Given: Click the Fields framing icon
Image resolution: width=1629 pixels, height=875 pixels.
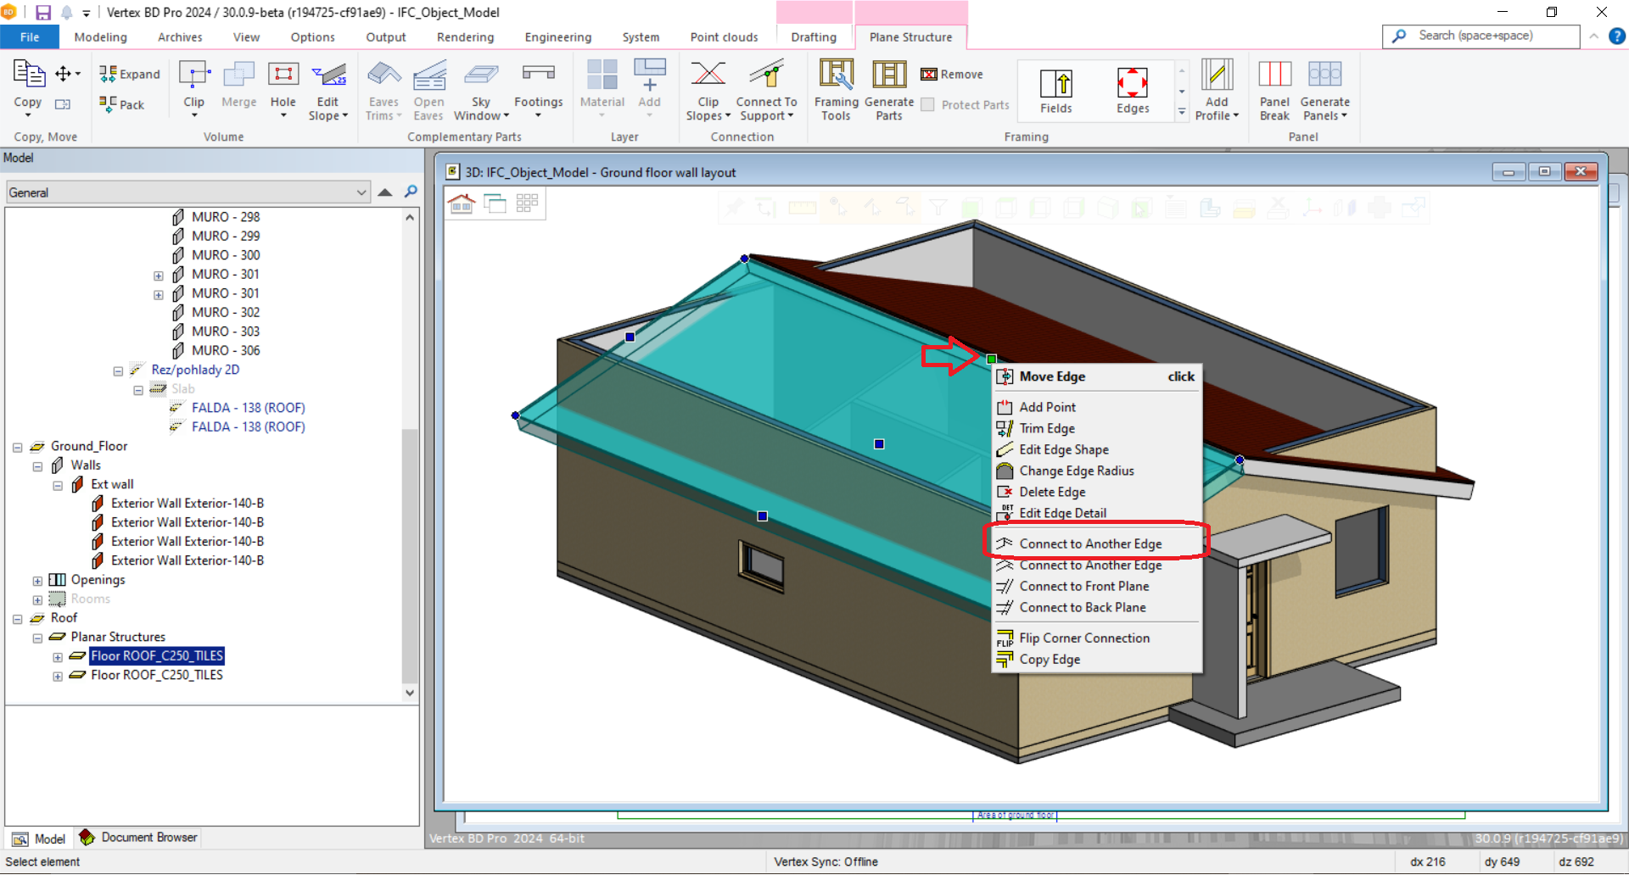Looking at the screenshot, I should click(x=1056, y=90).
